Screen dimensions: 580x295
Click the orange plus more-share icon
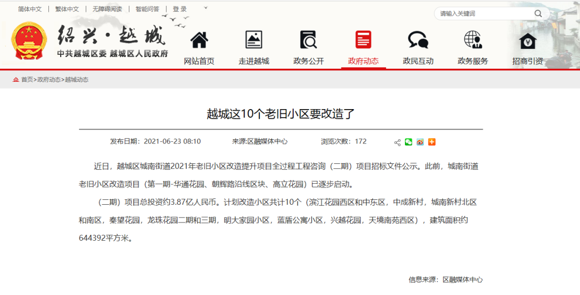(432, 142)
